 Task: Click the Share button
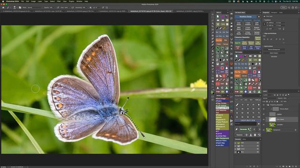(x=284, y=7)
